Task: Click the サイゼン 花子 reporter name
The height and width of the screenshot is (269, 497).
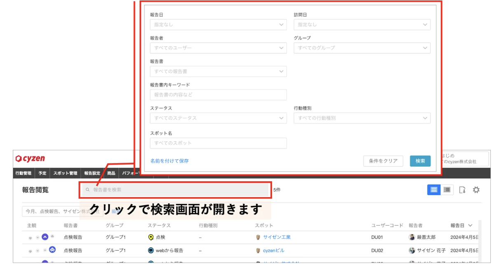Action: tap(431, 250)
